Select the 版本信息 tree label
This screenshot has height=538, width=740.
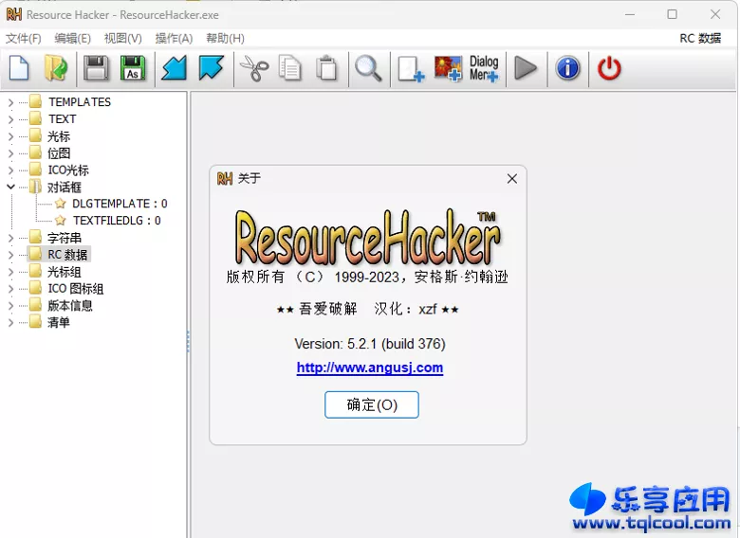[x=70, y=305]
